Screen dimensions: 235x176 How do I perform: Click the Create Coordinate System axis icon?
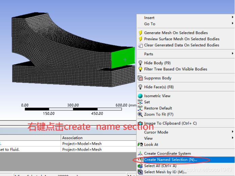tap(140, 154)
